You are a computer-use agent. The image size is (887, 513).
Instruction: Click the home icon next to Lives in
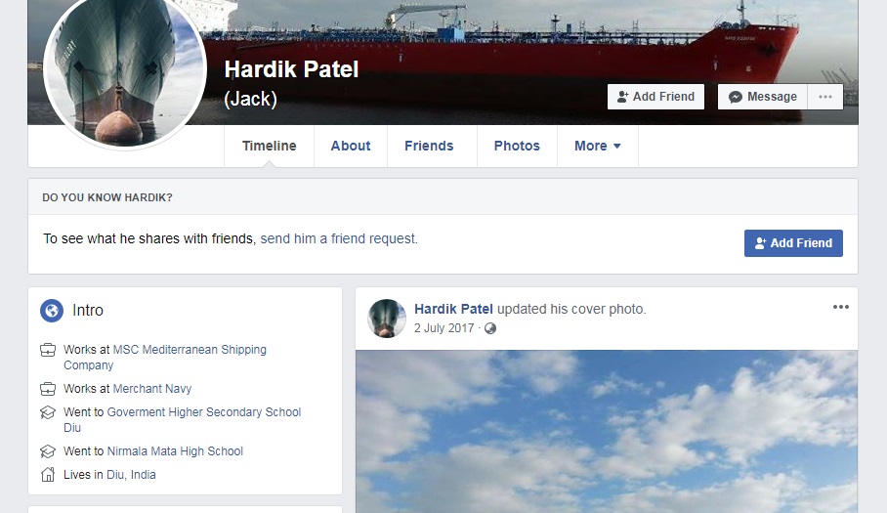point(48,475)
